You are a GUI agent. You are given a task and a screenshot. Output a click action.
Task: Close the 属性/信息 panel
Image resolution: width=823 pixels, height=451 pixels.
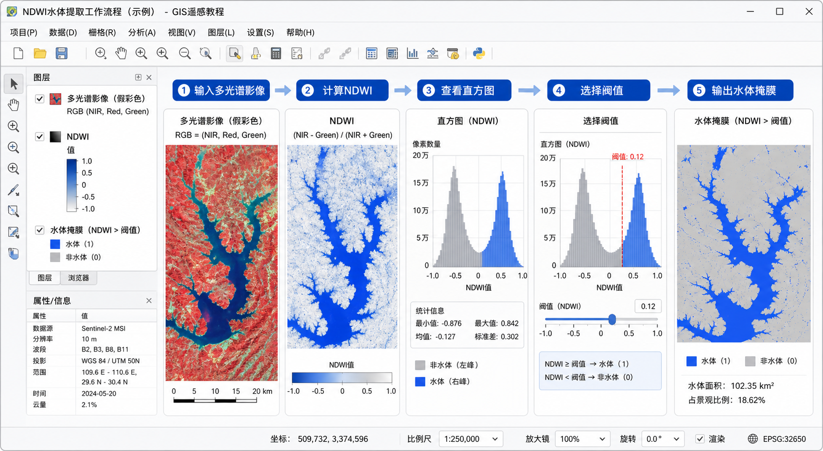(149, 301)
